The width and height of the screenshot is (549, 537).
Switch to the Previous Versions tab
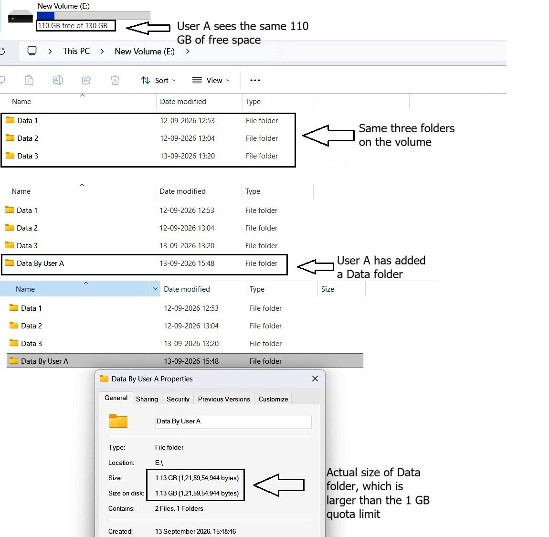pos(224,399)
